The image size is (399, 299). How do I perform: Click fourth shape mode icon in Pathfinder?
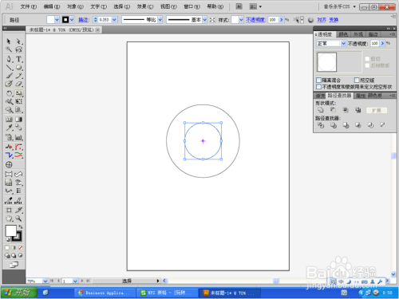(358, 110)
